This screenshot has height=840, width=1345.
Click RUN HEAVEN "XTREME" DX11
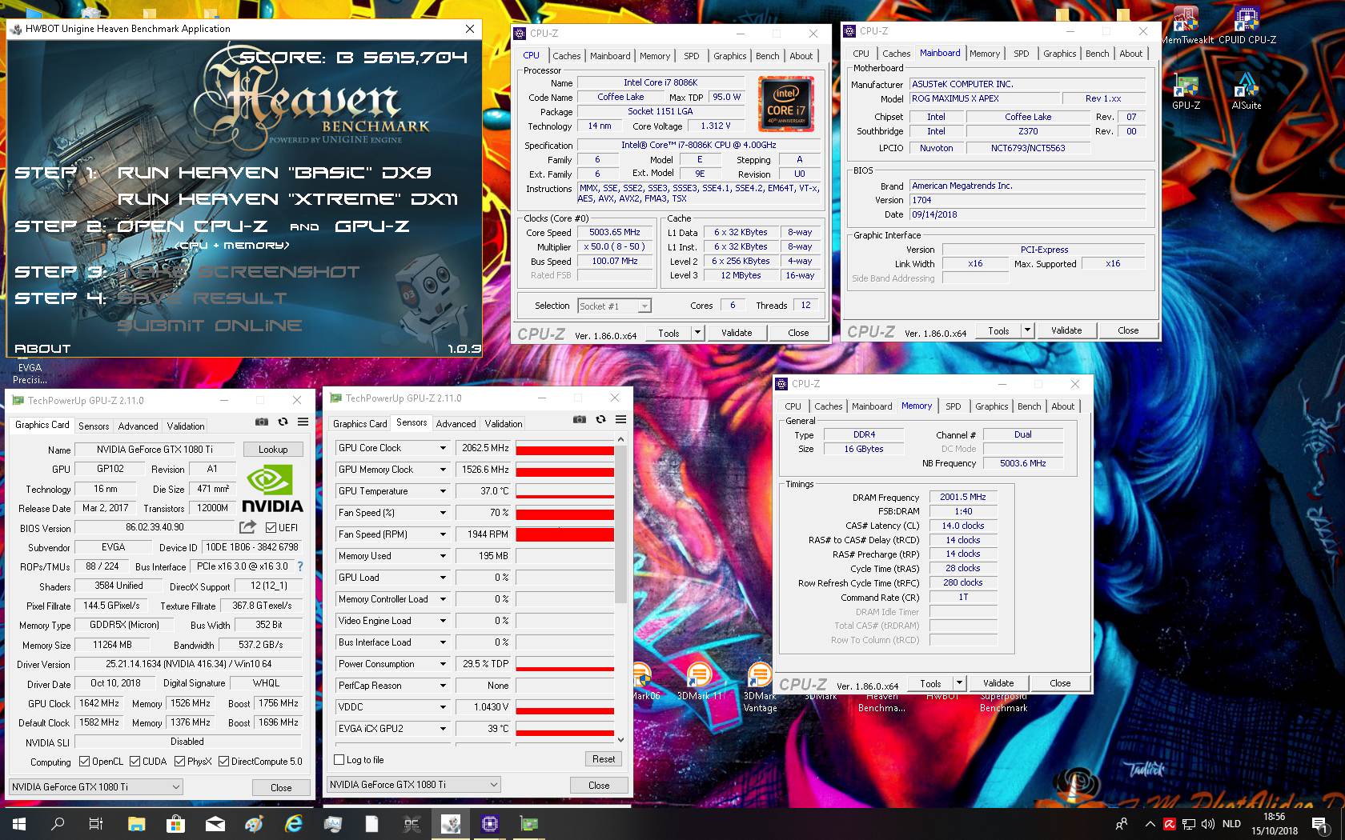(287, 199)
